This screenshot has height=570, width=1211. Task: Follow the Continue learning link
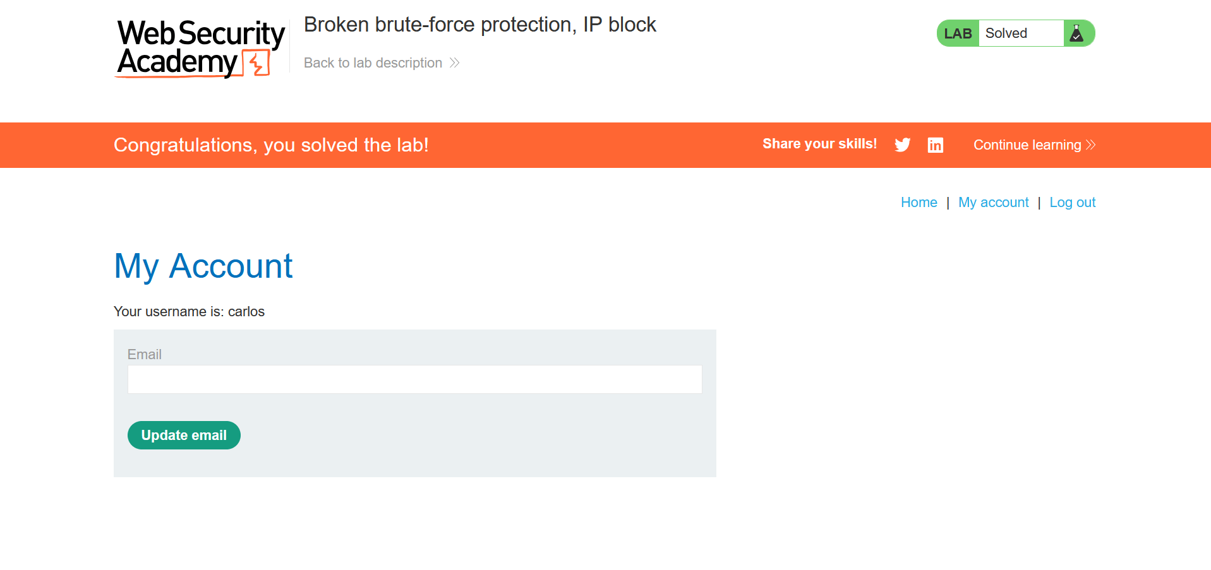[1027, 145]
